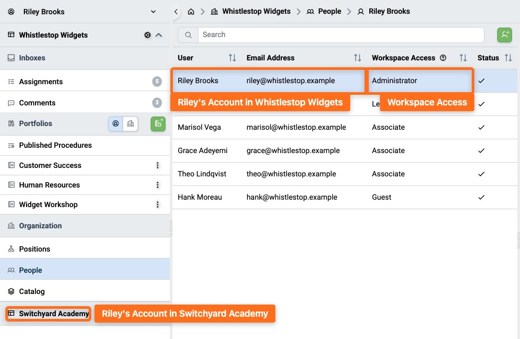This screenshot has height=339, width=520.
Task: Go back using the left chevron
Action: [176, 12]
